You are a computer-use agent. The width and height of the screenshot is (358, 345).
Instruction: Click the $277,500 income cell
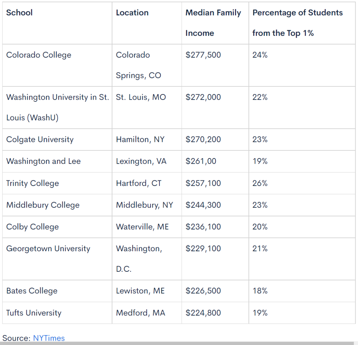(203, 55)
